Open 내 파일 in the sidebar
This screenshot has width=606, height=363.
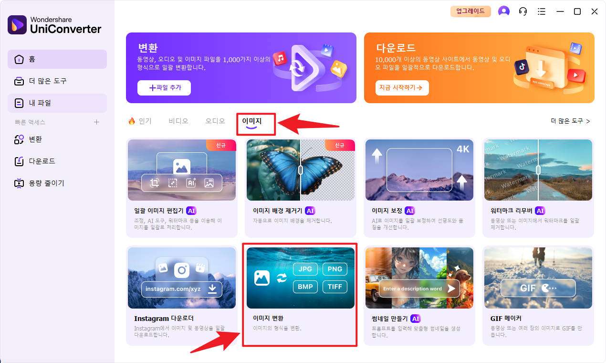click(57, 103)
